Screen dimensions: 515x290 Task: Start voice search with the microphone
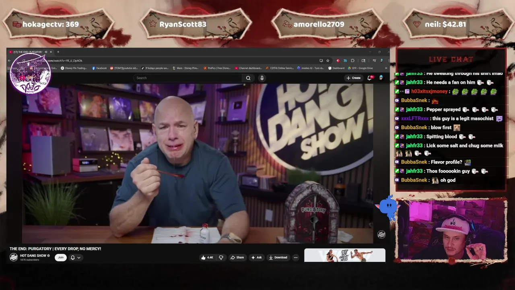pyautogui.click(x=262, y=78)
